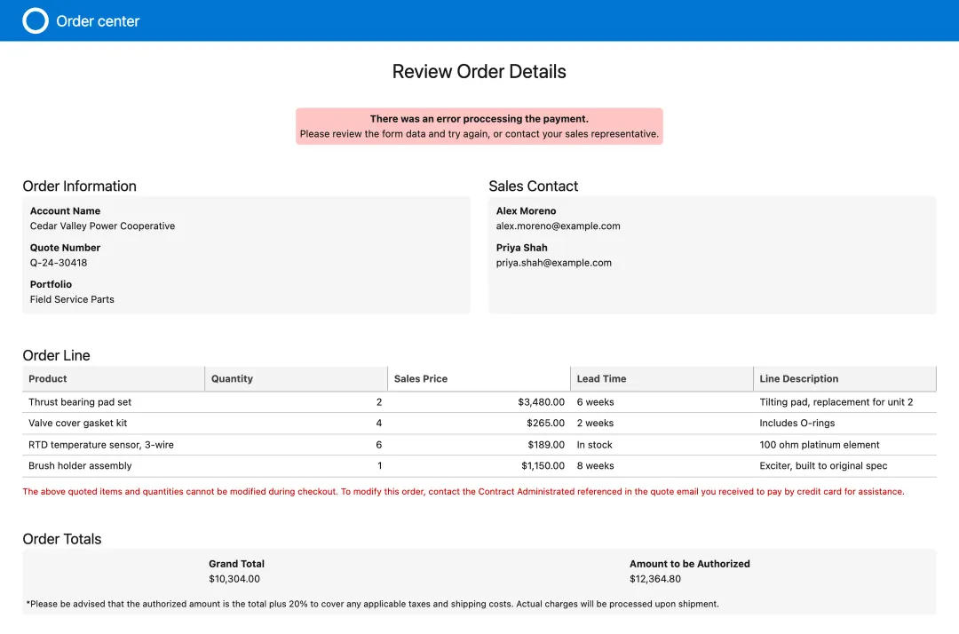
Task: Click the Line Description column header
Action: point(844,379)
